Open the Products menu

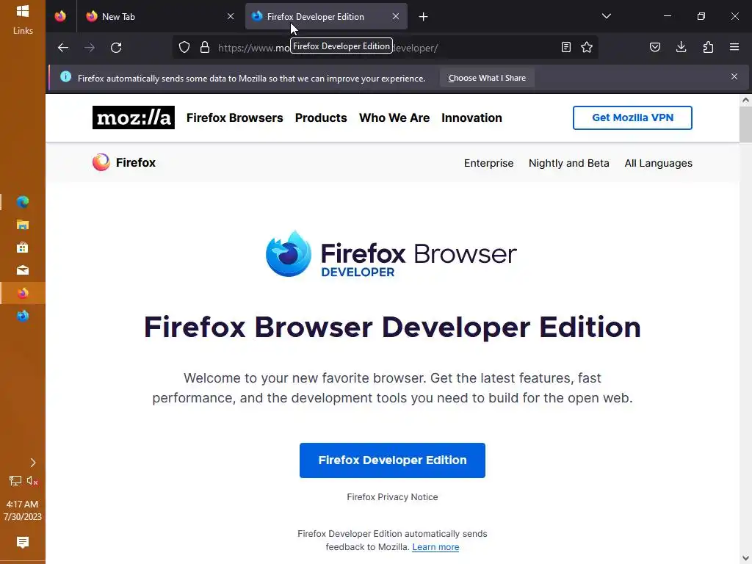coord(321,118)
